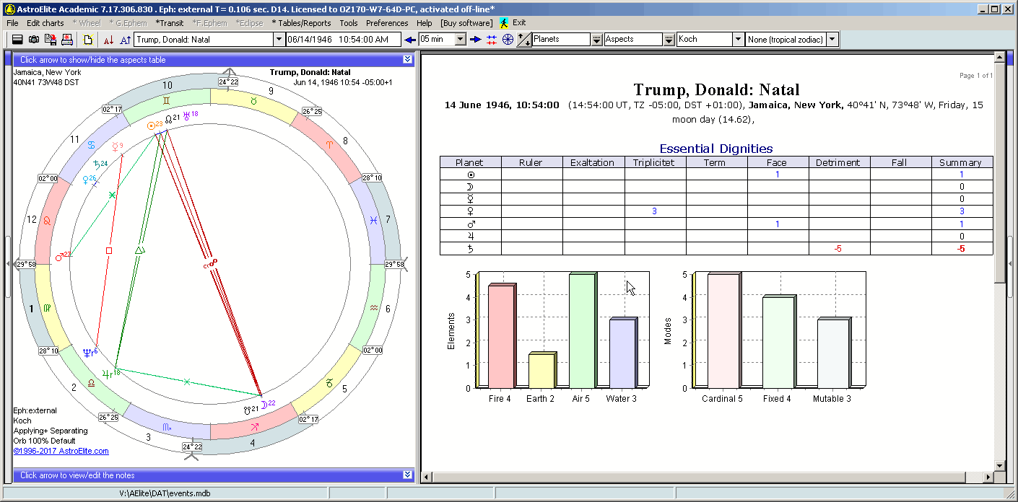Open the Tables/Reports menu
This screenshot has width=1018, height=502.
click(301, 23)
